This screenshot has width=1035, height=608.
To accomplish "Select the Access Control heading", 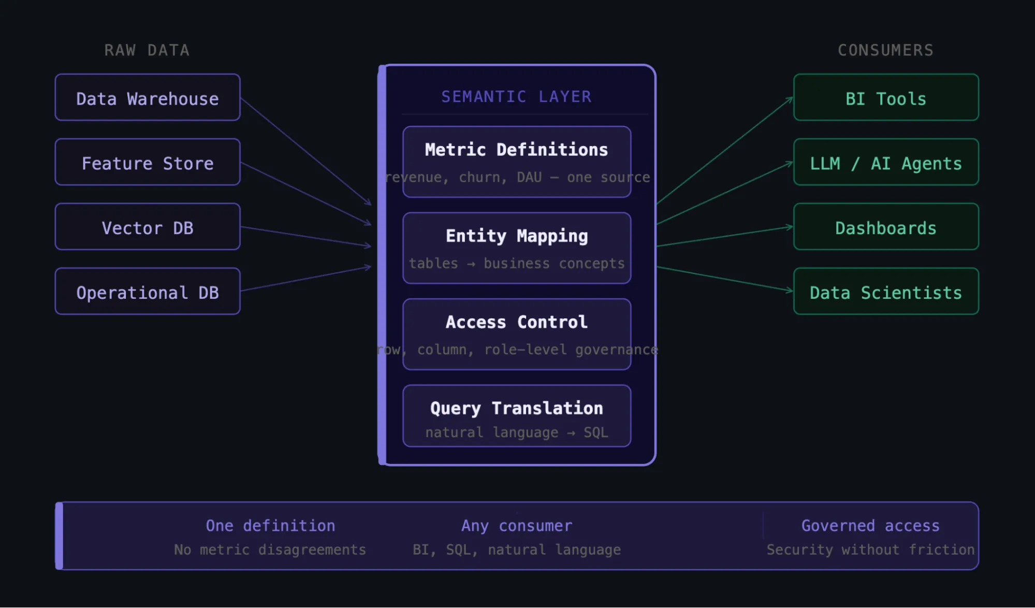I will tap(517, 322).
